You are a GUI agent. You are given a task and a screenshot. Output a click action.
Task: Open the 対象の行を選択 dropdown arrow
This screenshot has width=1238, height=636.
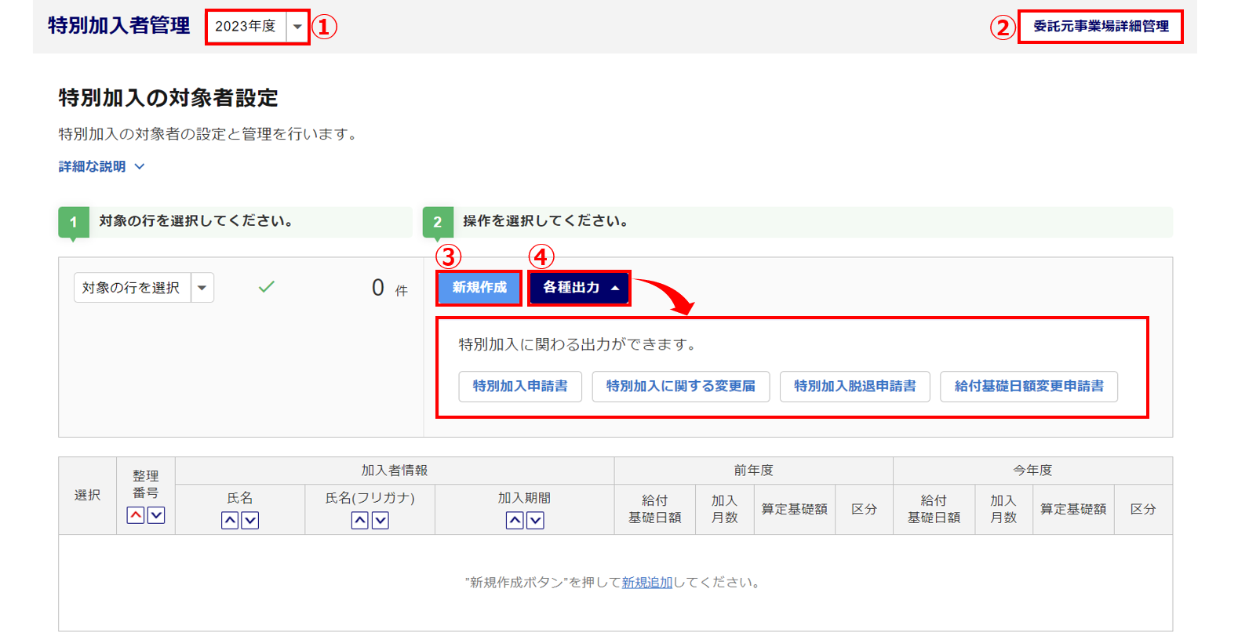202,288
